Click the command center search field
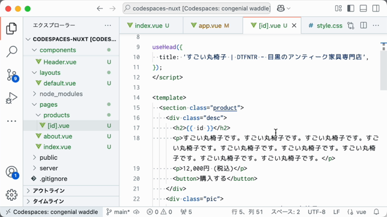Screen dimensions: 387x217 point(197,8)
